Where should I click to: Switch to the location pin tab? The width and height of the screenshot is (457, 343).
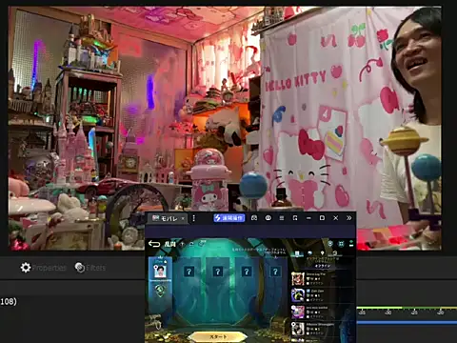tap(323, 253)
